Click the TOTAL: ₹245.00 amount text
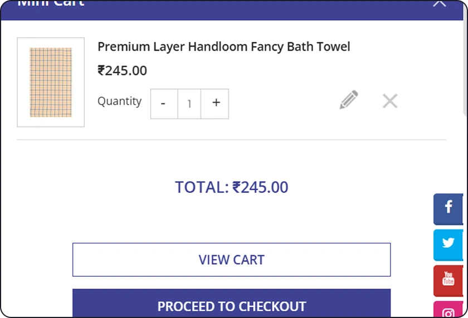 (231, 187)
